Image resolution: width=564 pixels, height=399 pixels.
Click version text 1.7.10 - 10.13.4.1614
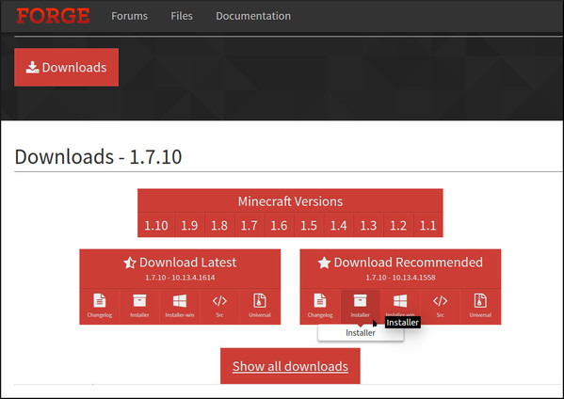pyautogui.click(x=180, y=278)
